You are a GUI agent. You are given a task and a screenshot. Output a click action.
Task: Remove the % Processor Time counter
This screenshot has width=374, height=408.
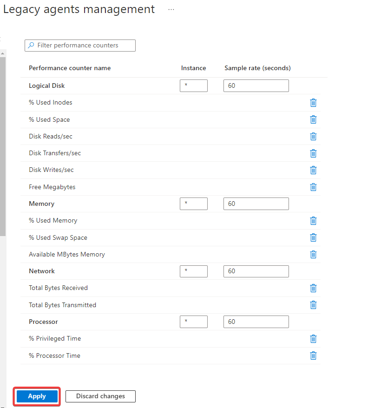tap(313, 355)
